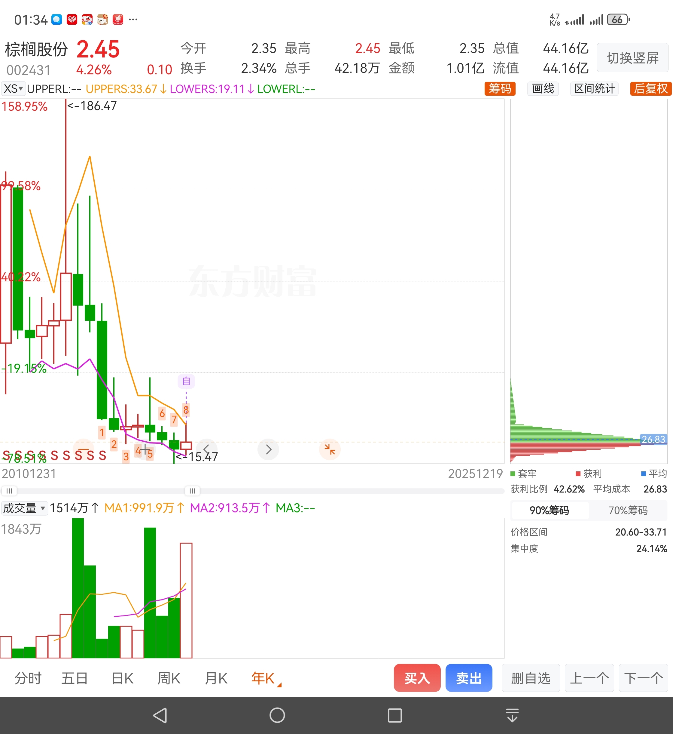Tap the purple 自 marker on chart
The width and height of the screenshot is (673, 734).
point(186,381)
